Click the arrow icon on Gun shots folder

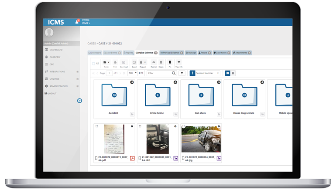coord(219,82)
